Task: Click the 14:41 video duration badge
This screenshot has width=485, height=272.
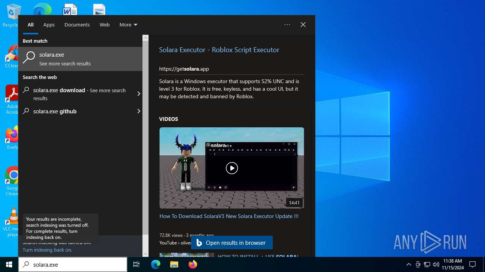Action: [x=294, y=202]
